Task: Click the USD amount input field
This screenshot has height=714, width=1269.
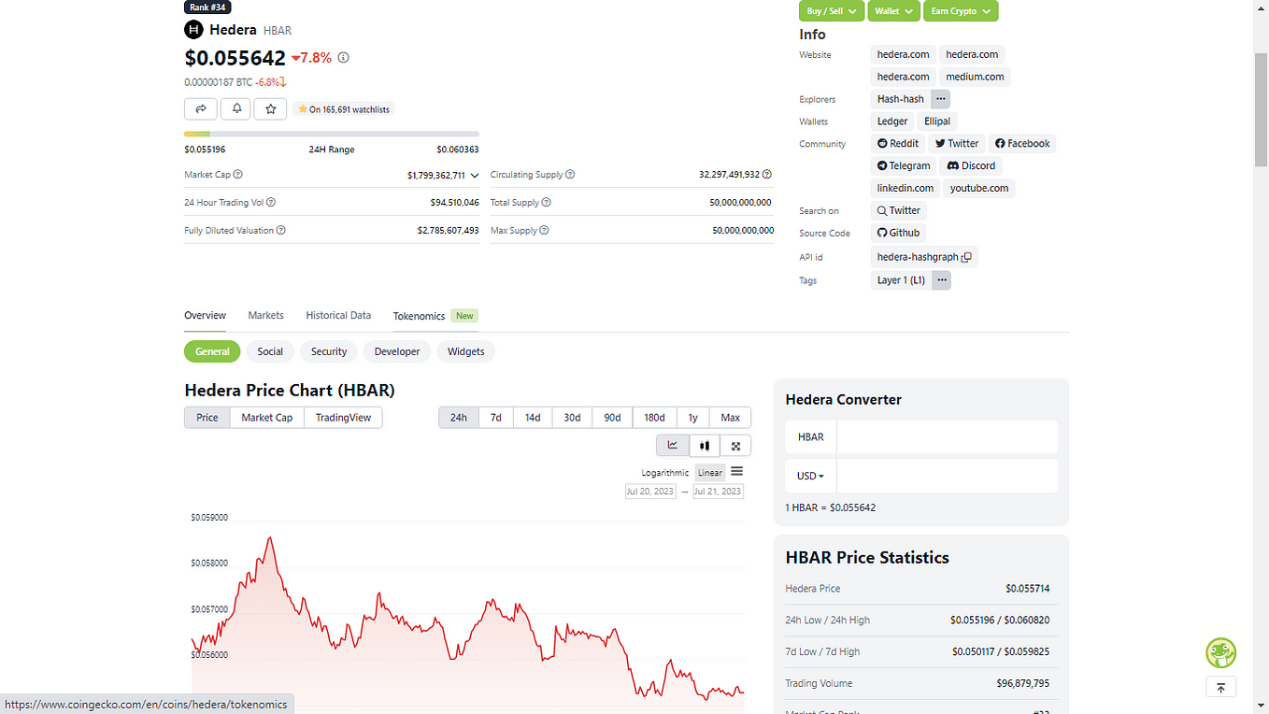Action: 947,476
